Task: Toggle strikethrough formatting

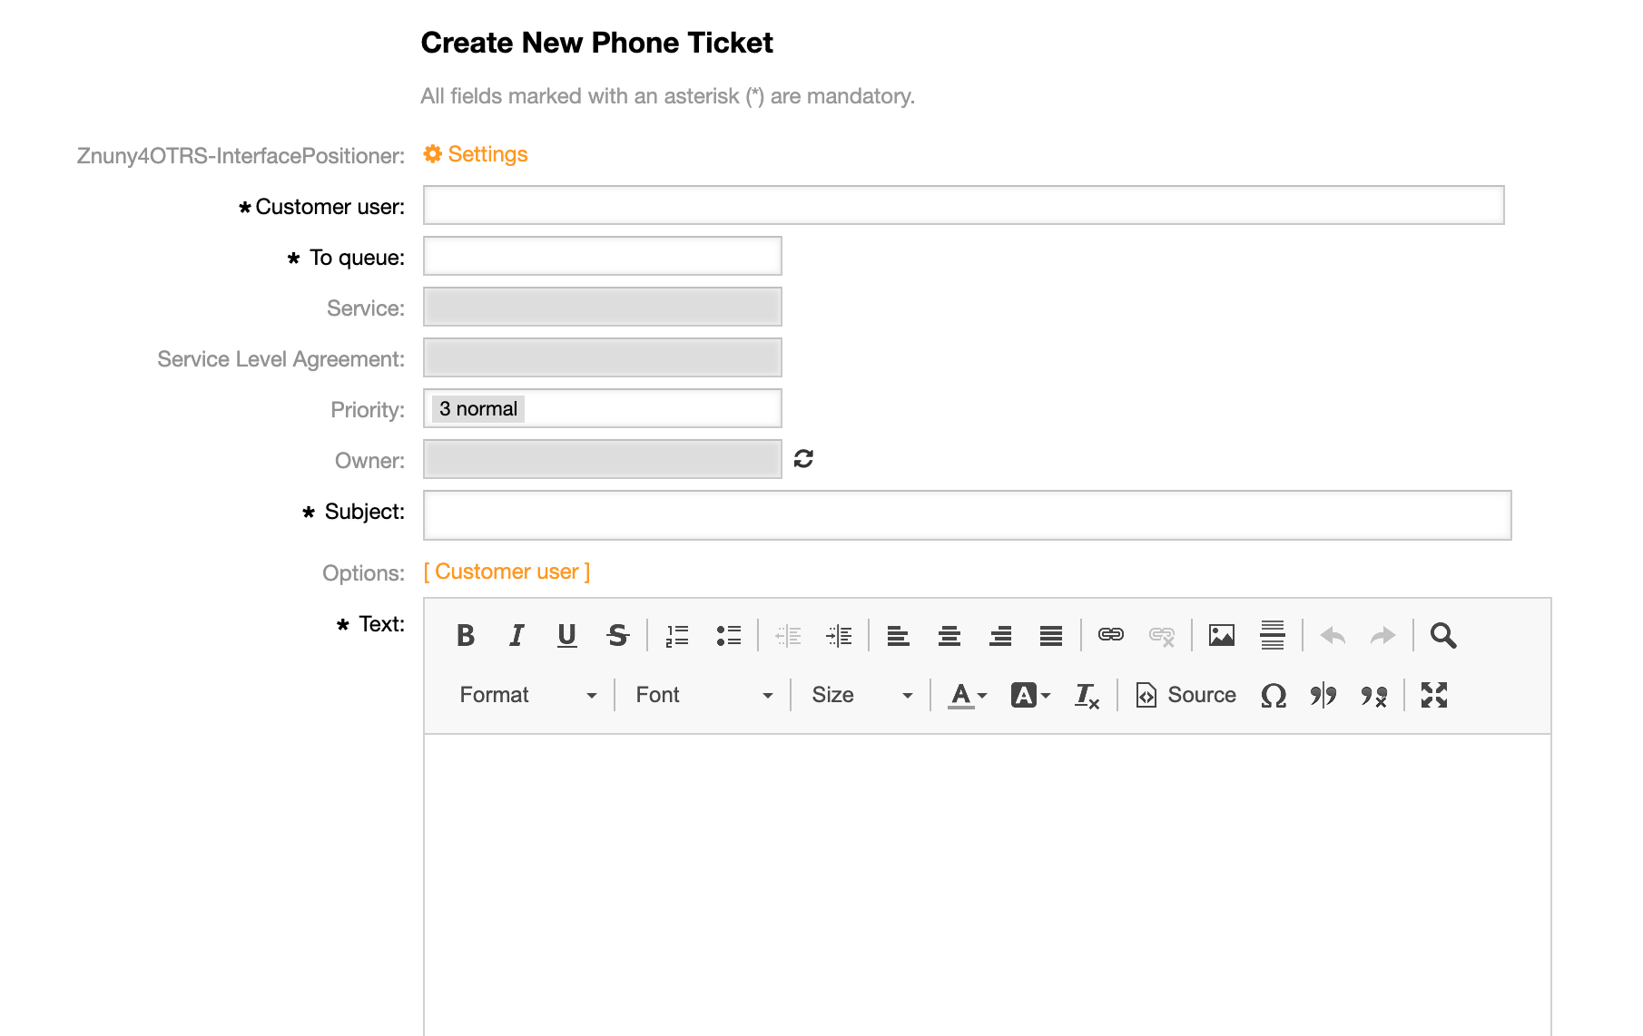Action: point(618,636)
